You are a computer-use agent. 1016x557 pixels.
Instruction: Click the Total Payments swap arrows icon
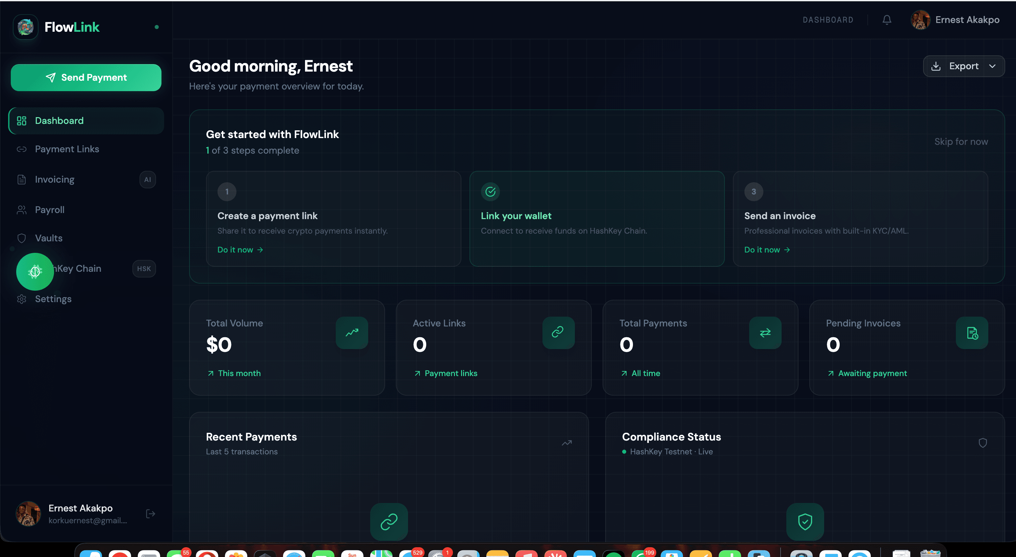[765, 333]
